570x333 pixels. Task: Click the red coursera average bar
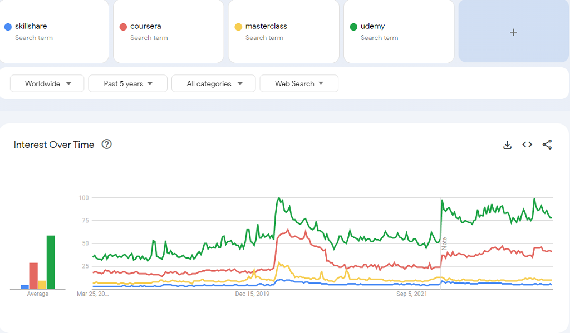pos(33,276)
